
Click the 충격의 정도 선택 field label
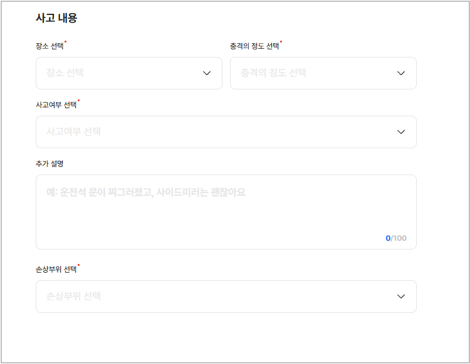[x=254, y=46]
